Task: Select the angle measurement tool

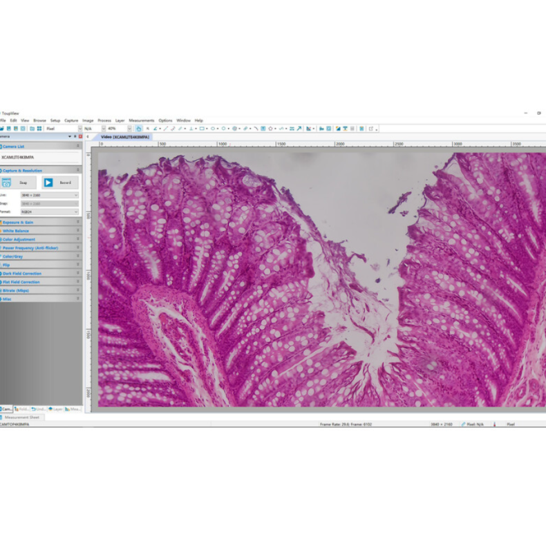Action: pyautogui.click(x=155, y=129)
